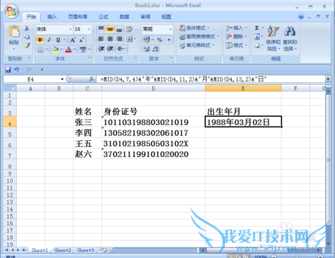Click the Save icon in quick access
This screenshot has width=335, height=258.
8,70
